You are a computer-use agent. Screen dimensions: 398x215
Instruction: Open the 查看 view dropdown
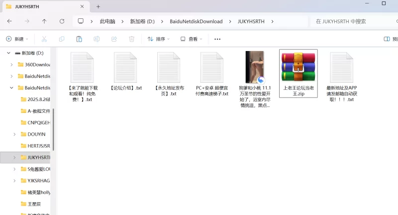point(192,39)
